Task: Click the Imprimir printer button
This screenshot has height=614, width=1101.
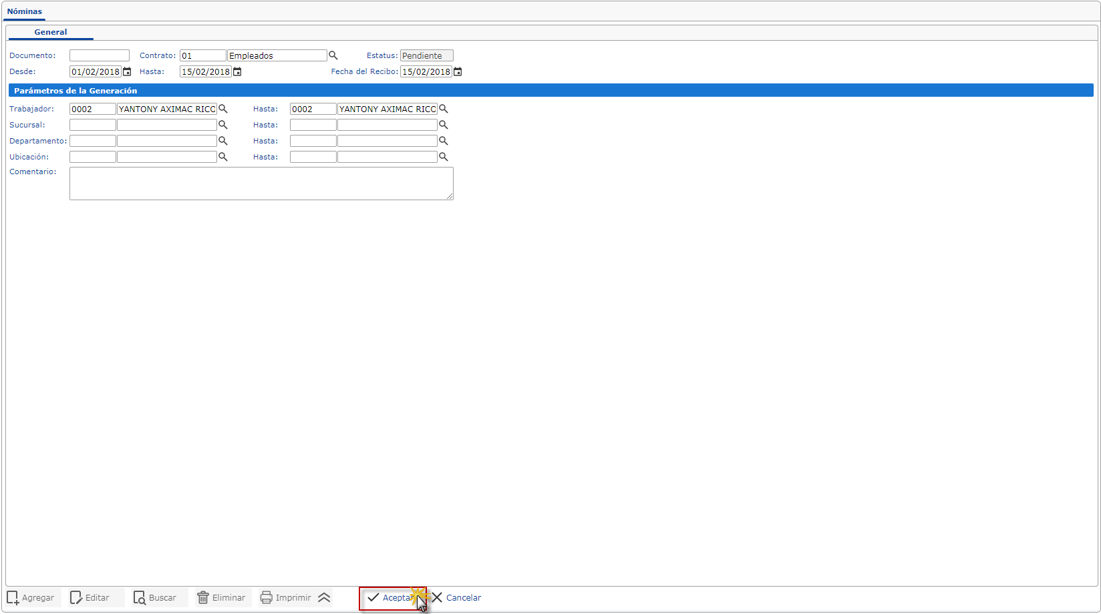Action: [x=286, y=597]
